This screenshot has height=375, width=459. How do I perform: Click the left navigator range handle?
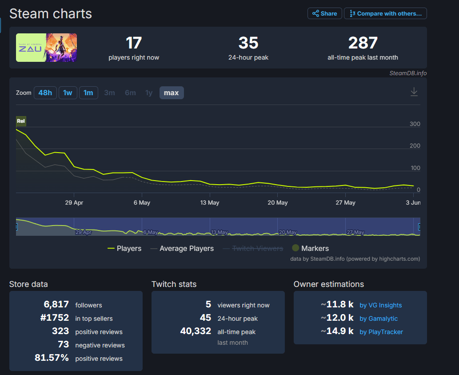tap(16, 227)
